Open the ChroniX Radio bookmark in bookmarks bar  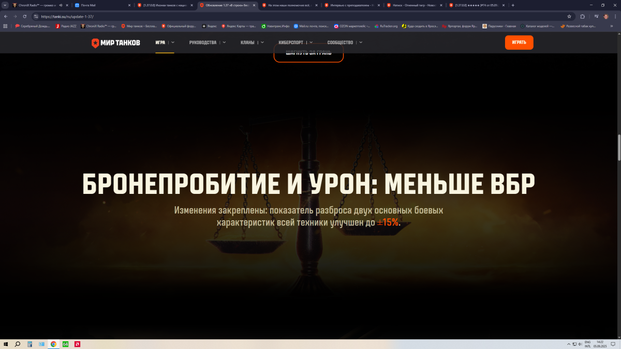[x=99, y=26]
